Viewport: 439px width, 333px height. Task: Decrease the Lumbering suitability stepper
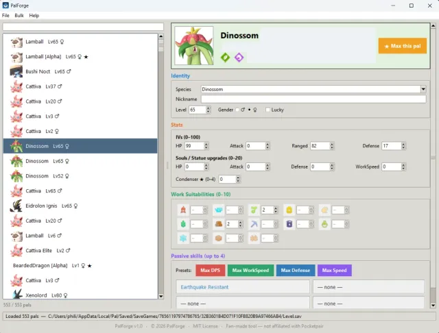coord(241,226)
